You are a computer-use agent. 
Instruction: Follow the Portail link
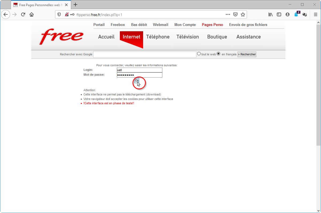click(99, 25)
